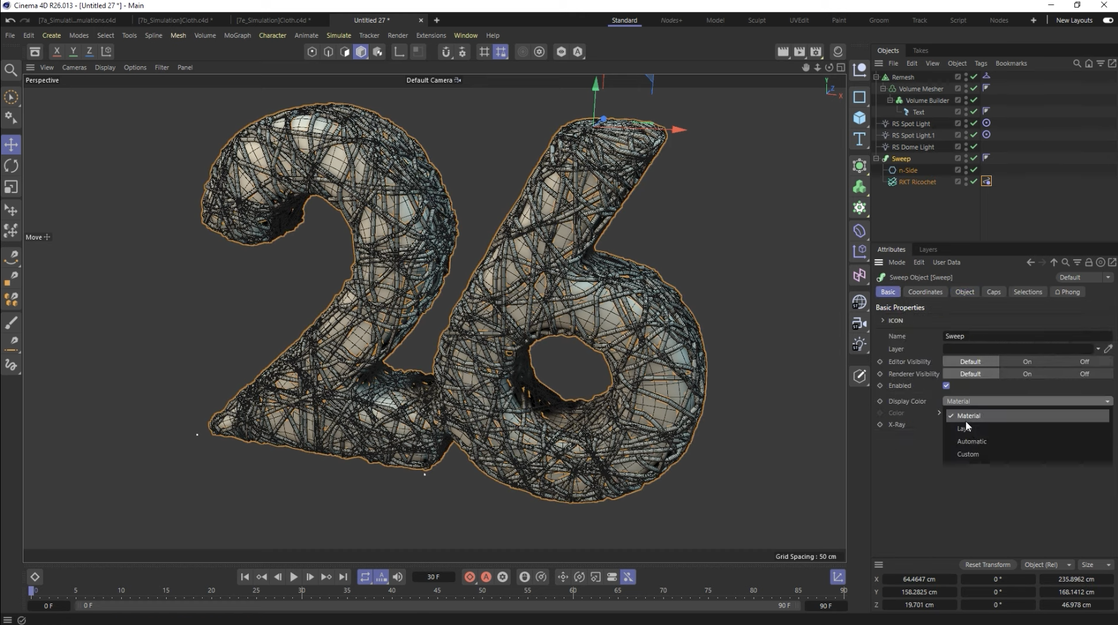Click the Text spline tool icon

pyautogui.click(x=859, y=139)
